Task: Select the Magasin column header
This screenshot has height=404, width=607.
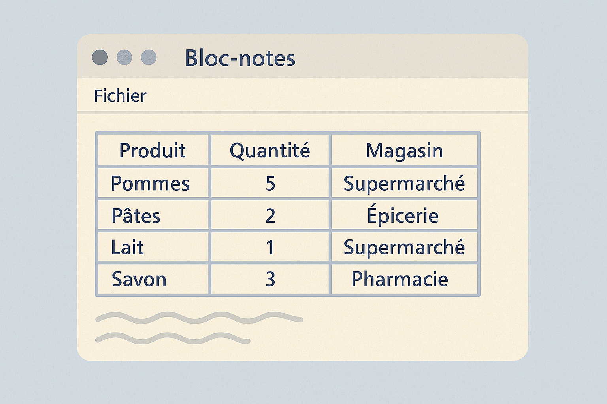Action: pyautogui.click(x=404, y=150)
